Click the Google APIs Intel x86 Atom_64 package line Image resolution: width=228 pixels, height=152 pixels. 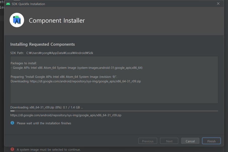[x=76, y=68]
